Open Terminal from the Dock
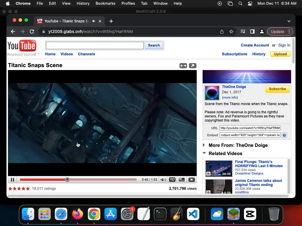This screenshot has width=302, height=226. pos(160,214)
